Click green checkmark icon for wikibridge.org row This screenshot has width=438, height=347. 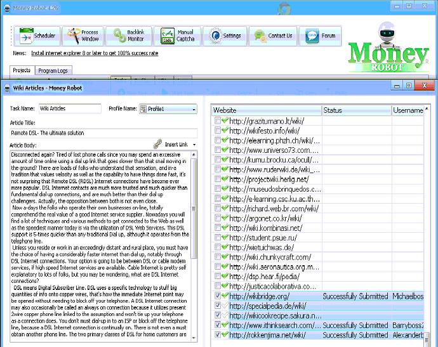coord(225,296)
